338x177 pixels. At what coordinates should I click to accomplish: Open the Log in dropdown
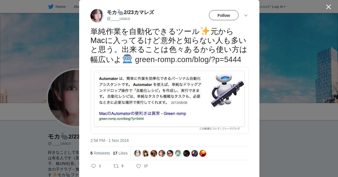point(279,6)
